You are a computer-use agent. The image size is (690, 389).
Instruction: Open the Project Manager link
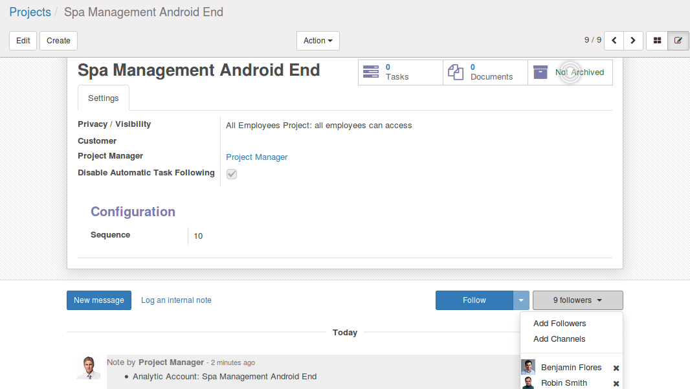click(x=256, y=157)
